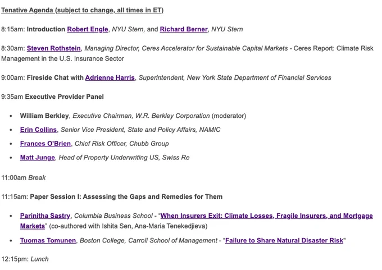Open Erin Collins' linked page
Screen dimensions: 382x270
coord(38,130)
